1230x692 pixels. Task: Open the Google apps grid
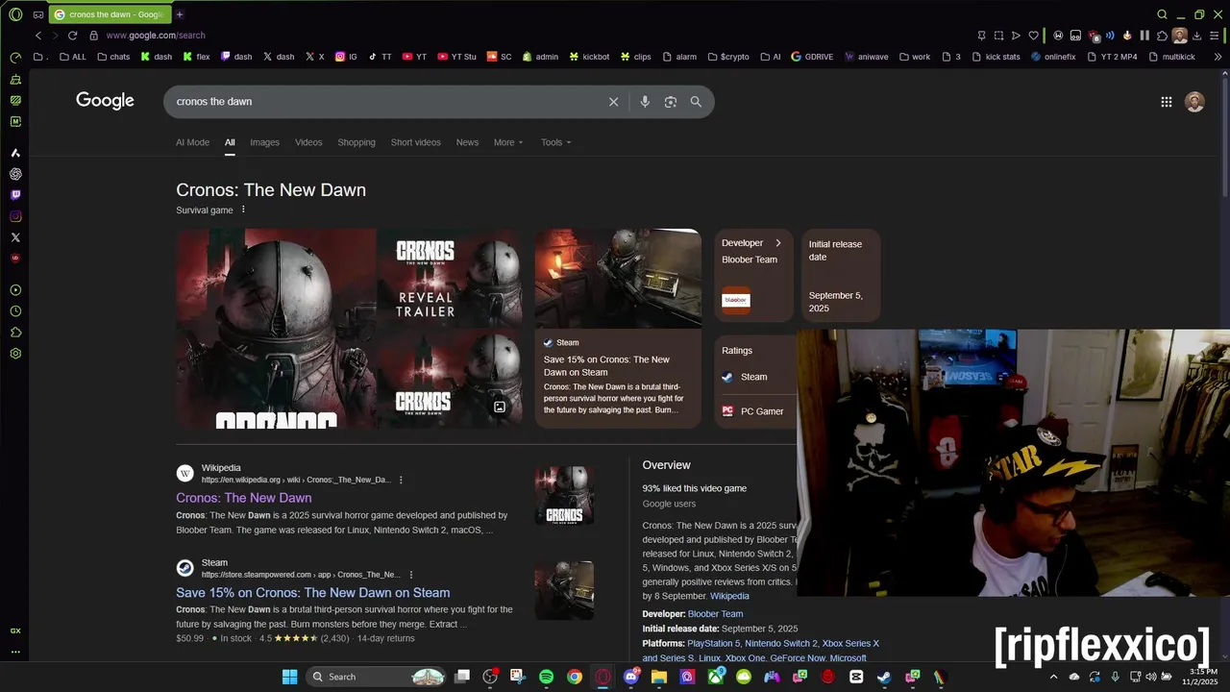pyautogui.click(x=1166, y=102)
